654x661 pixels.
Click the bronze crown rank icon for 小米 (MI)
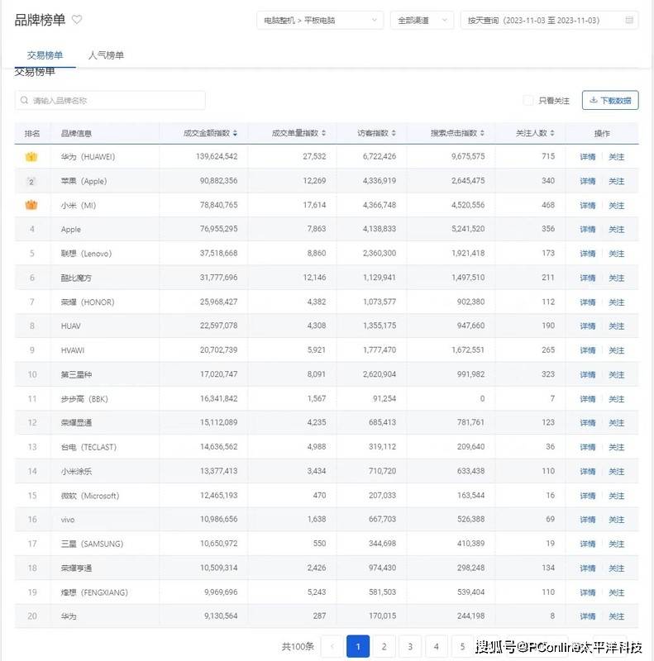[31, 205]
